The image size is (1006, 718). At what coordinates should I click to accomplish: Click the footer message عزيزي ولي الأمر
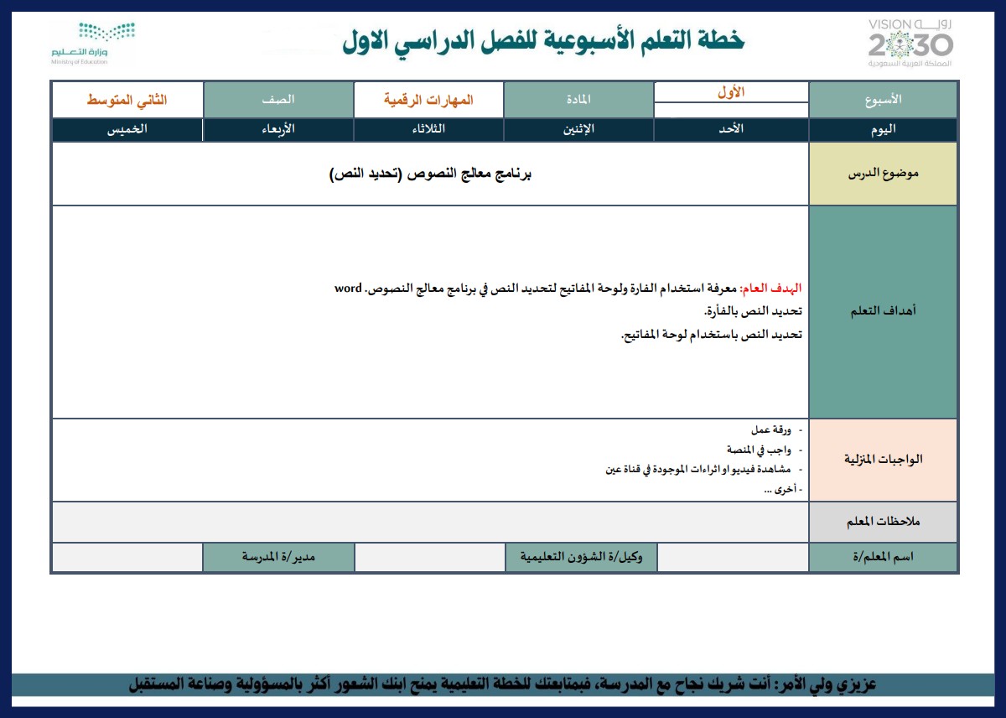[x=503, y=684]
